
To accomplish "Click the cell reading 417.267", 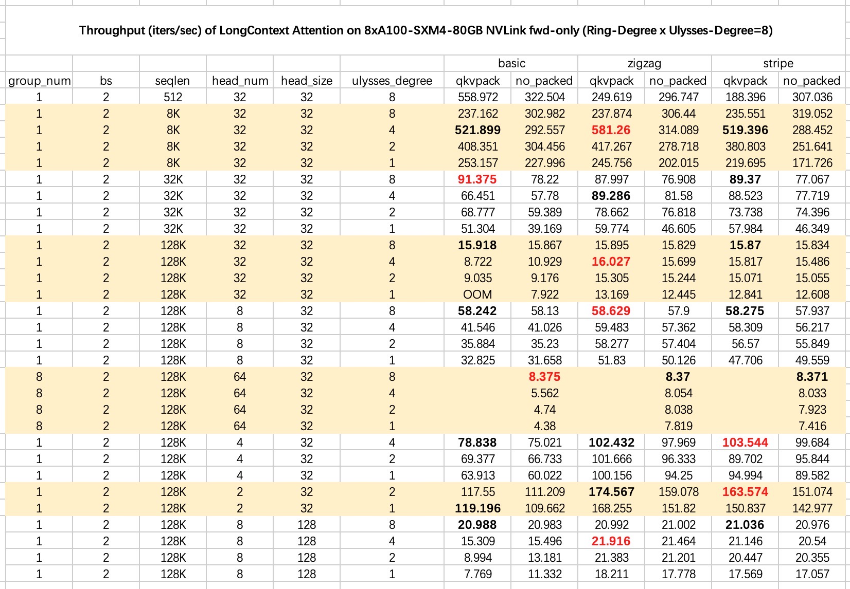I will 611,146.
